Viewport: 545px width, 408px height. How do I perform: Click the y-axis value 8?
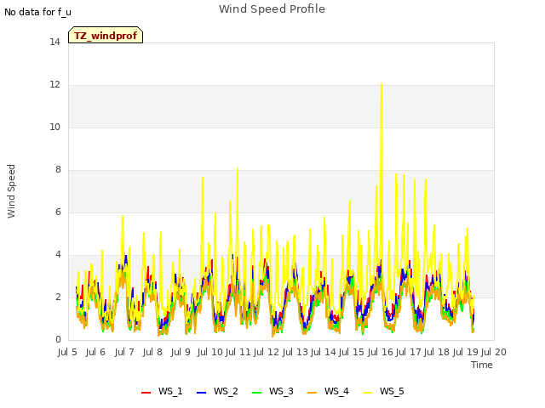58,170
